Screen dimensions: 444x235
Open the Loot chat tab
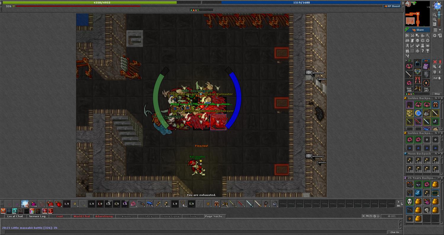60,216
